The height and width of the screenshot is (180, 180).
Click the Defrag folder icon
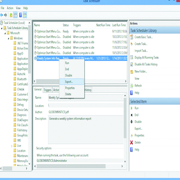(x=15, y=105)
